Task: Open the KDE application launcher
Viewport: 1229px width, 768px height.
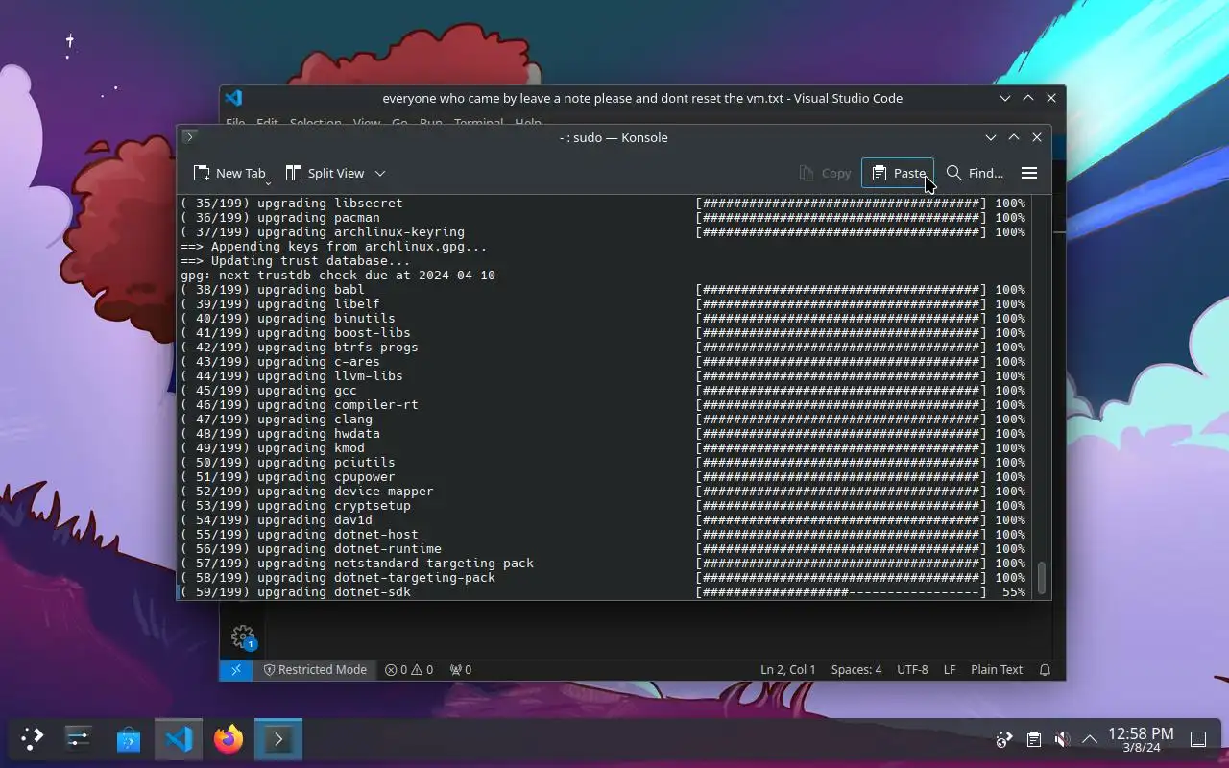Action: click(33, 738)
